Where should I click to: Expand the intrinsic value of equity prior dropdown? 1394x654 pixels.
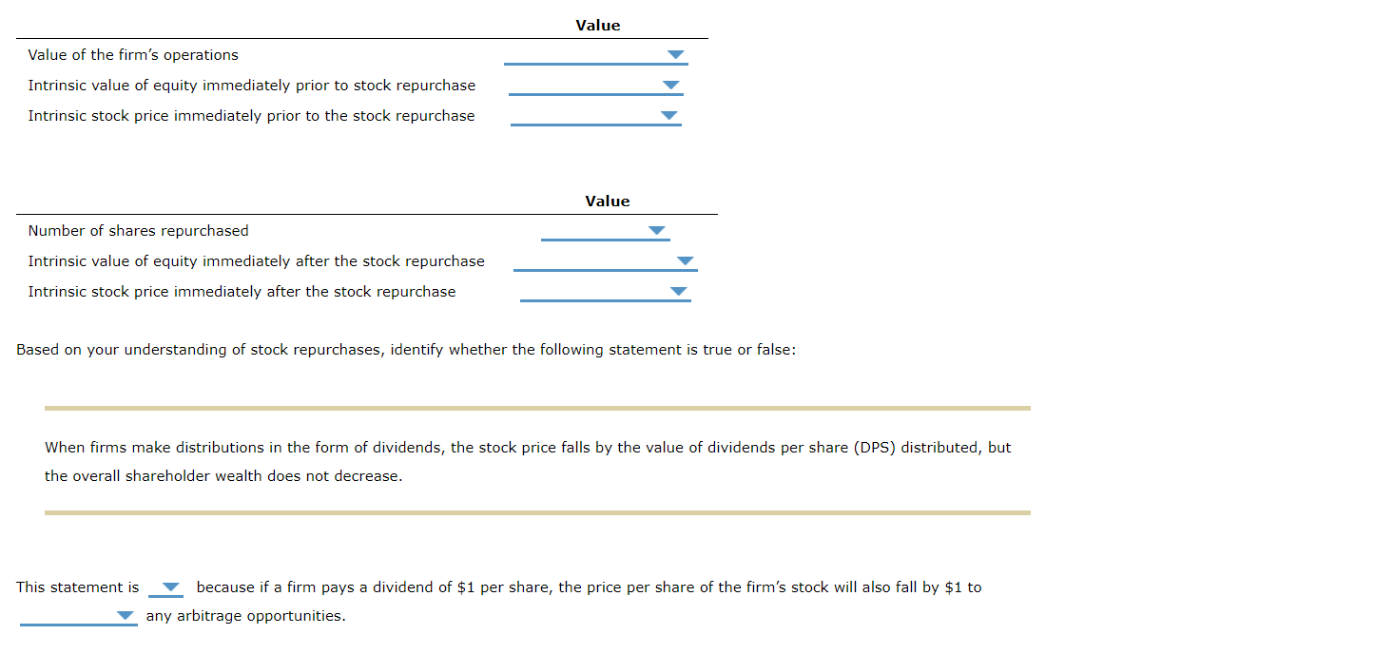tap(670, 85)
